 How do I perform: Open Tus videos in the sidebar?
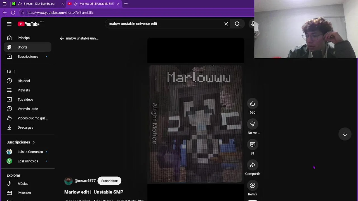pyautogui.click(x=27, y=99)
